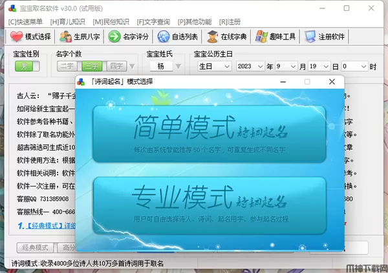Click the app logo in main title bar
388x273 pixels.
point(12,8)
